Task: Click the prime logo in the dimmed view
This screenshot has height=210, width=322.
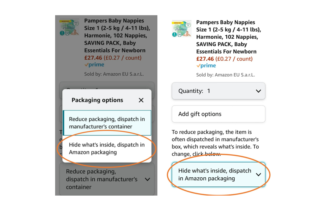Action: [x=94, y=65]
